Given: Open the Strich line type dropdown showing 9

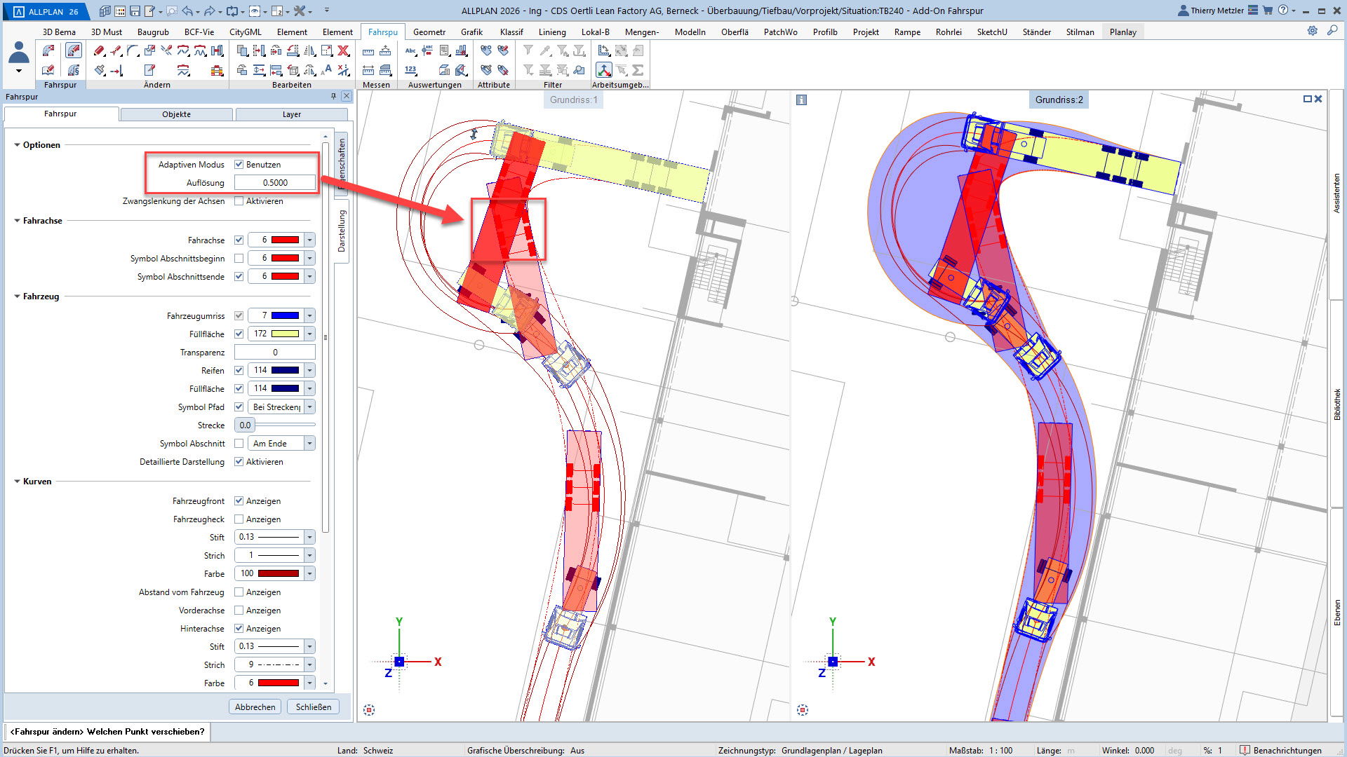Looking at the screenshot, I should click(309, 664).
